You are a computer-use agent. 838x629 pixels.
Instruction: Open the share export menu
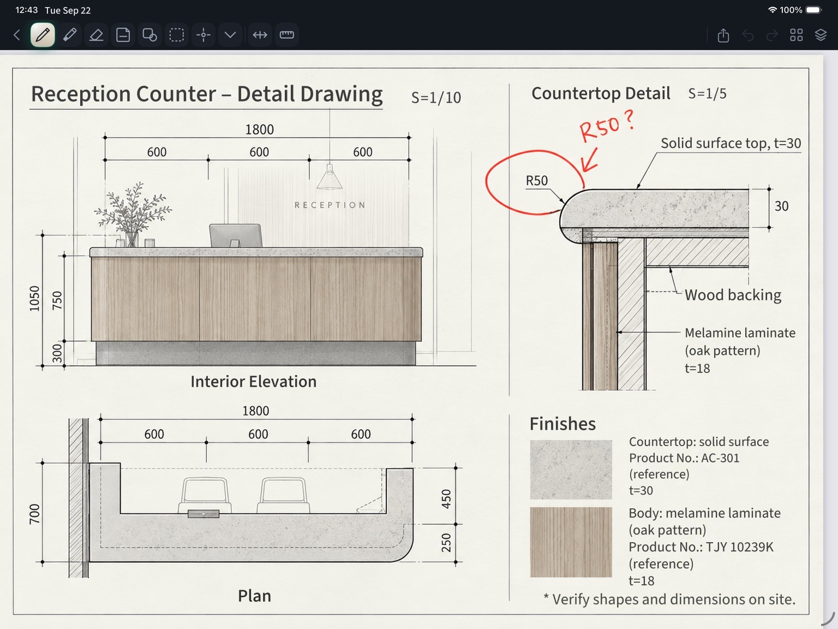tap(723, 35)
